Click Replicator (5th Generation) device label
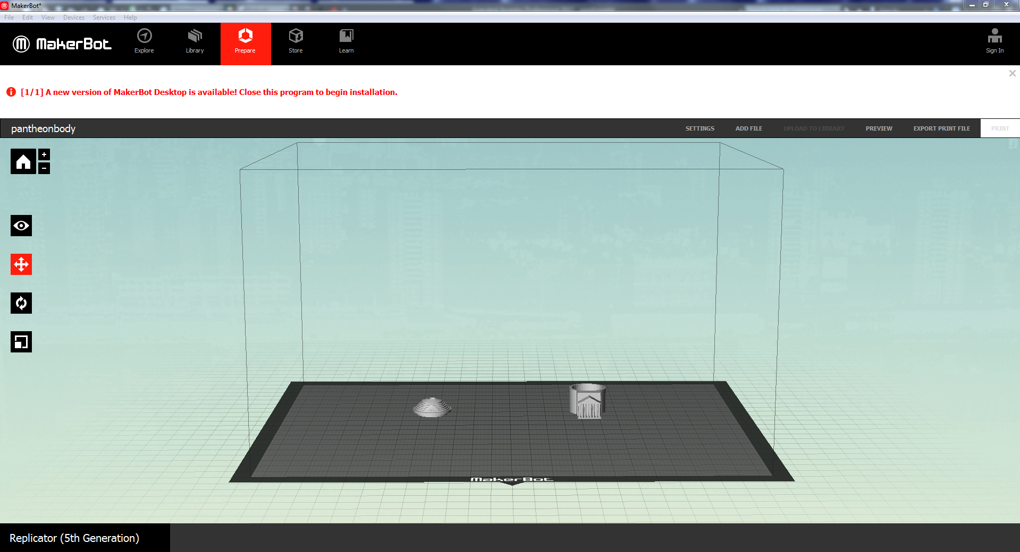The width and height of the screenshot is (1020, 552). [74, 538]
